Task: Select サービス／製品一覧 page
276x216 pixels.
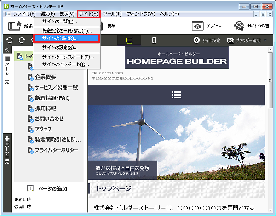Action: click(56, 88)
